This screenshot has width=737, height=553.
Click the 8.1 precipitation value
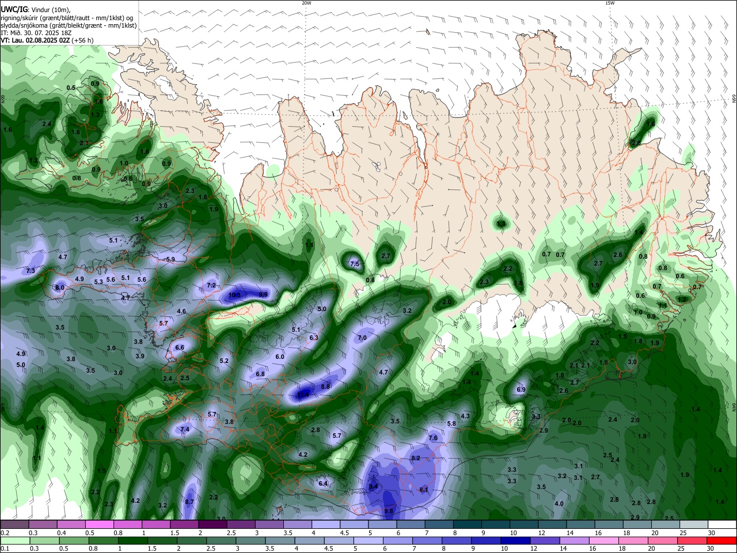coord(424,490)
